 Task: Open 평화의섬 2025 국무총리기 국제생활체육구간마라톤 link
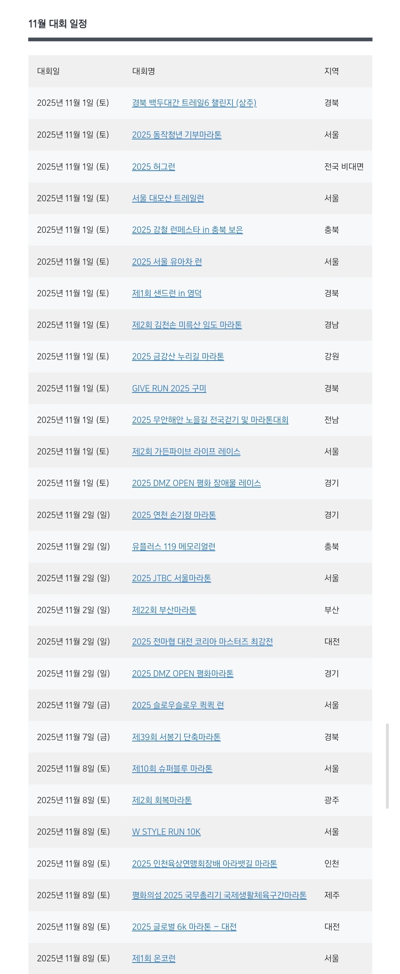(219, 895)
